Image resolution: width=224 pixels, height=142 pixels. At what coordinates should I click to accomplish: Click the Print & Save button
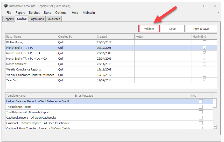201,29
